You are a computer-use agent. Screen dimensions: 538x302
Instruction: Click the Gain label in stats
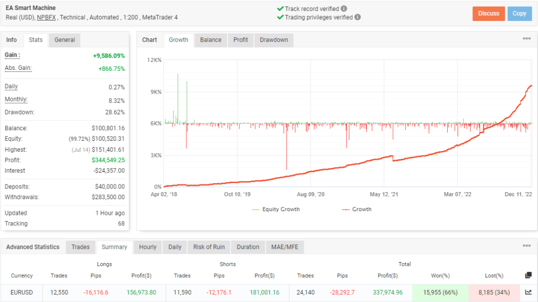click(x=13, y=55)
